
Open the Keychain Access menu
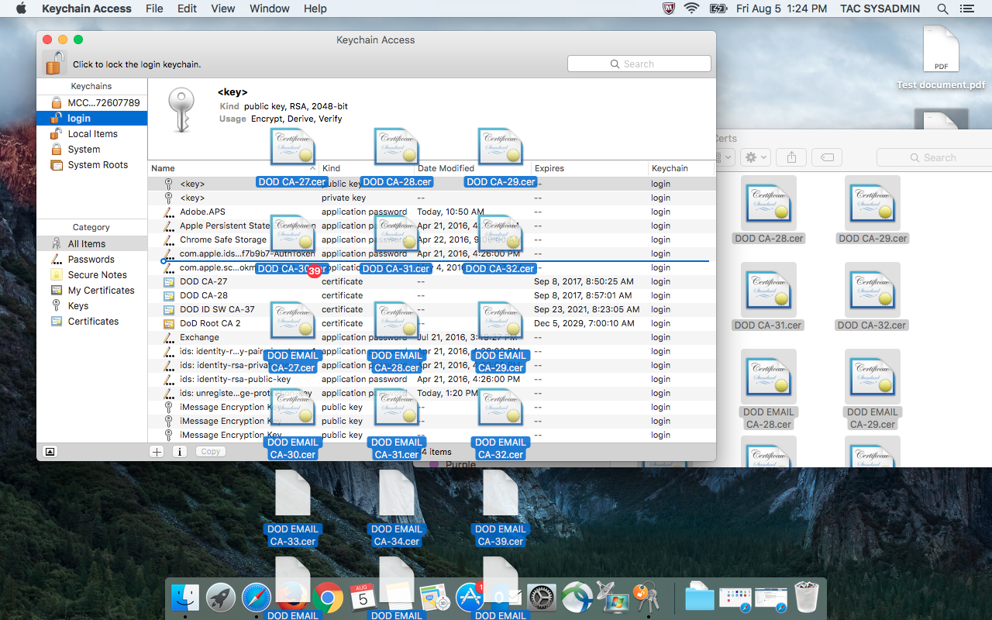[87, 9]
